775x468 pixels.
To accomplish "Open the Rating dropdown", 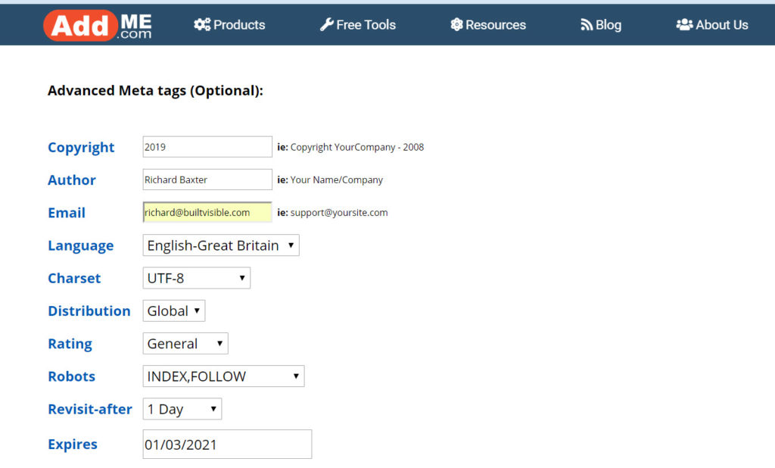I will [185, 343].
